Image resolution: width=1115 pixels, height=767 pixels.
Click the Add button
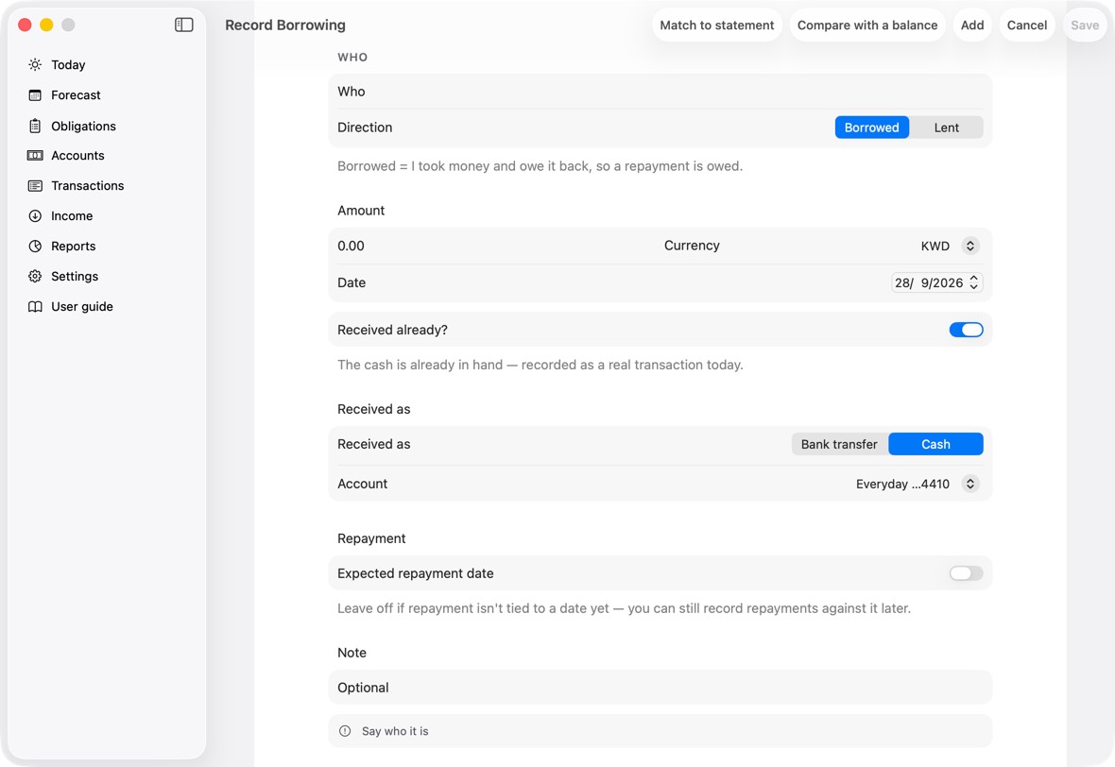tap(972, 25)
